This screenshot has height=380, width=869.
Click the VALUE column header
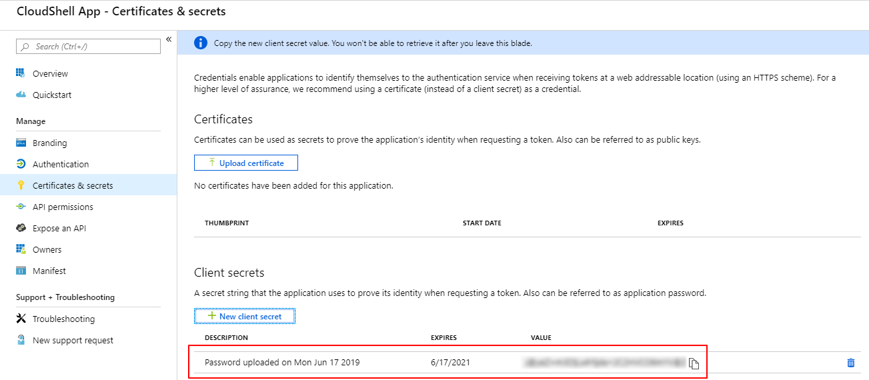click(x=541, y=337)
